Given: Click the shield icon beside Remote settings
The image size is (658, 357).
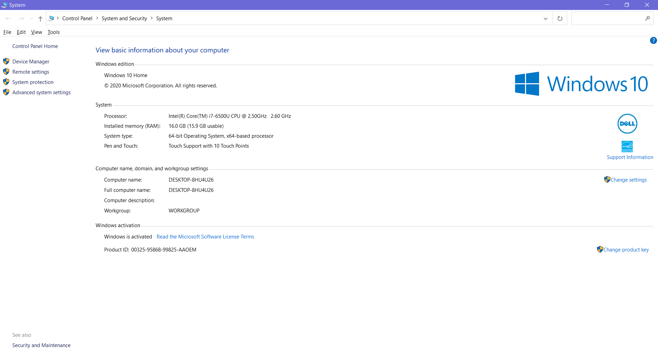Looking at the screenshot, I should tap(6, 72).
